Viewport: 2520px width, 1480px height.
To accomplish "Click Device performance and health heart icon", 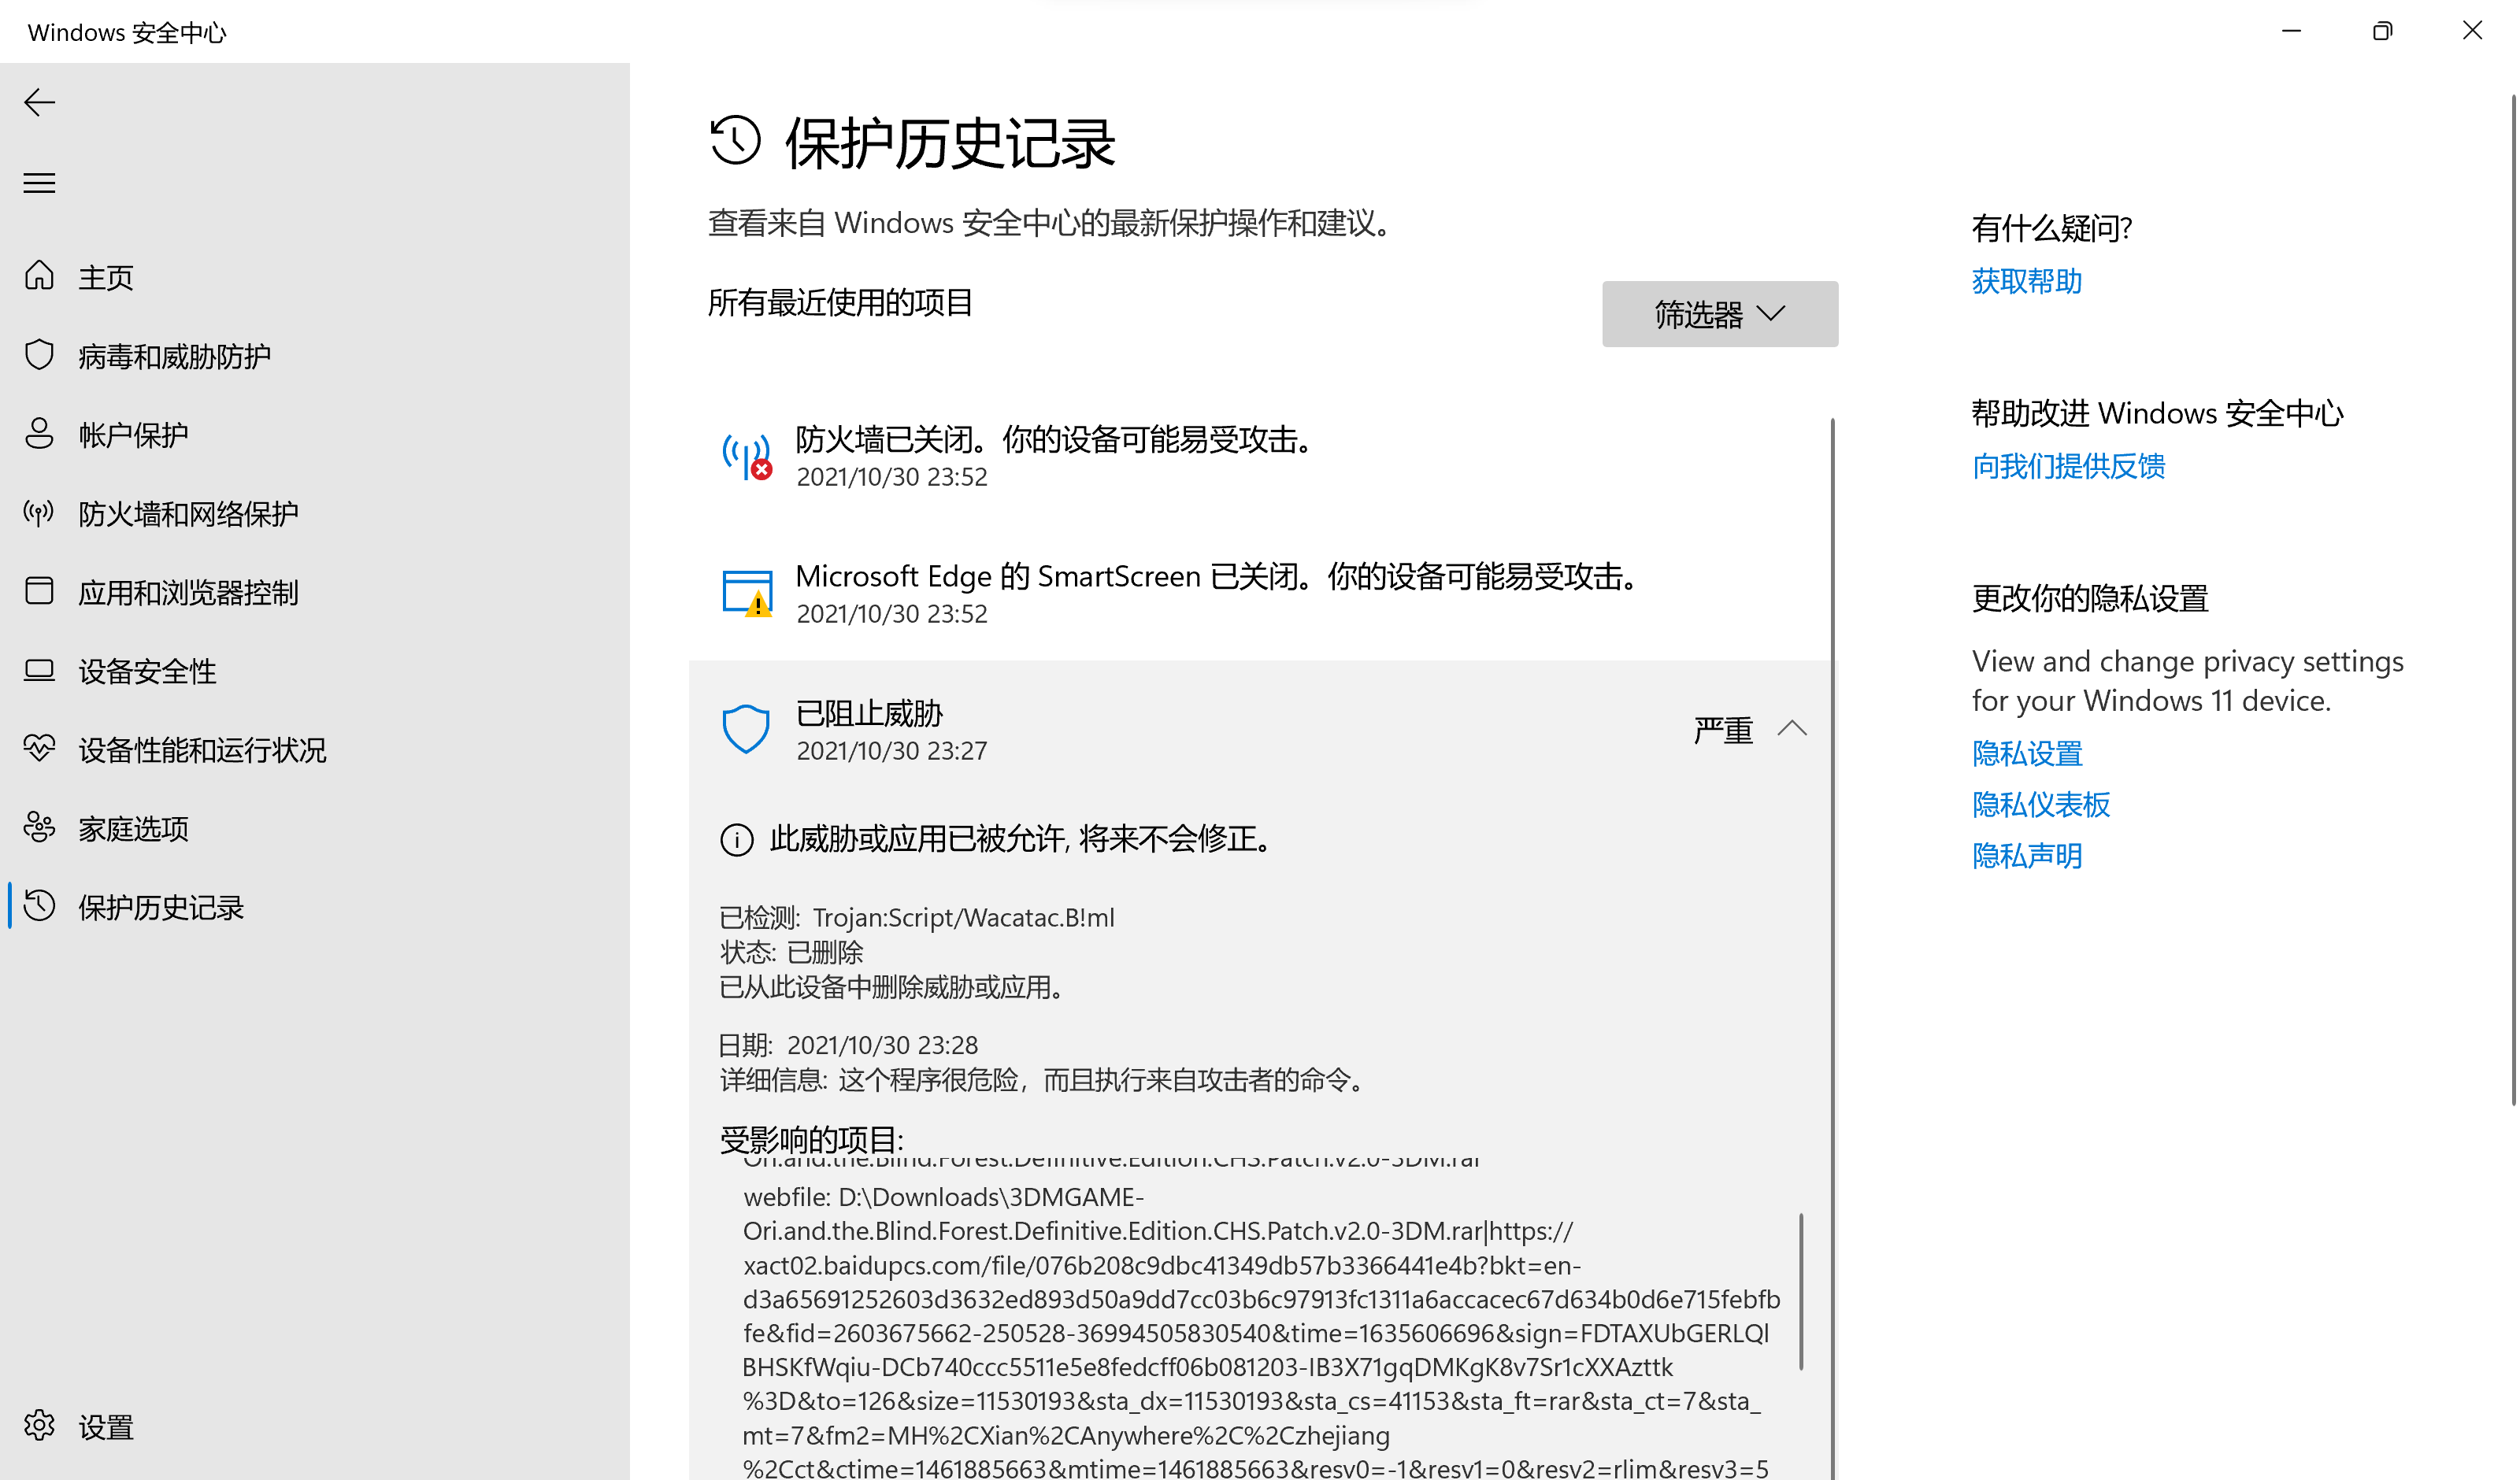I will [40, 749].
